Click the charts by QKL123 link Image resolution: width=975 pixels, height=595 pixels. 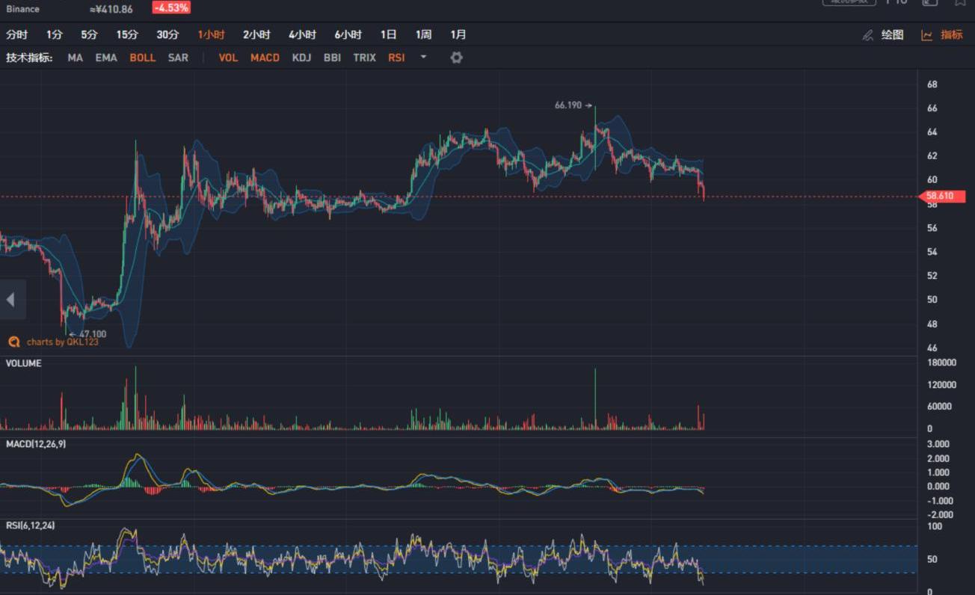[62, 342]
